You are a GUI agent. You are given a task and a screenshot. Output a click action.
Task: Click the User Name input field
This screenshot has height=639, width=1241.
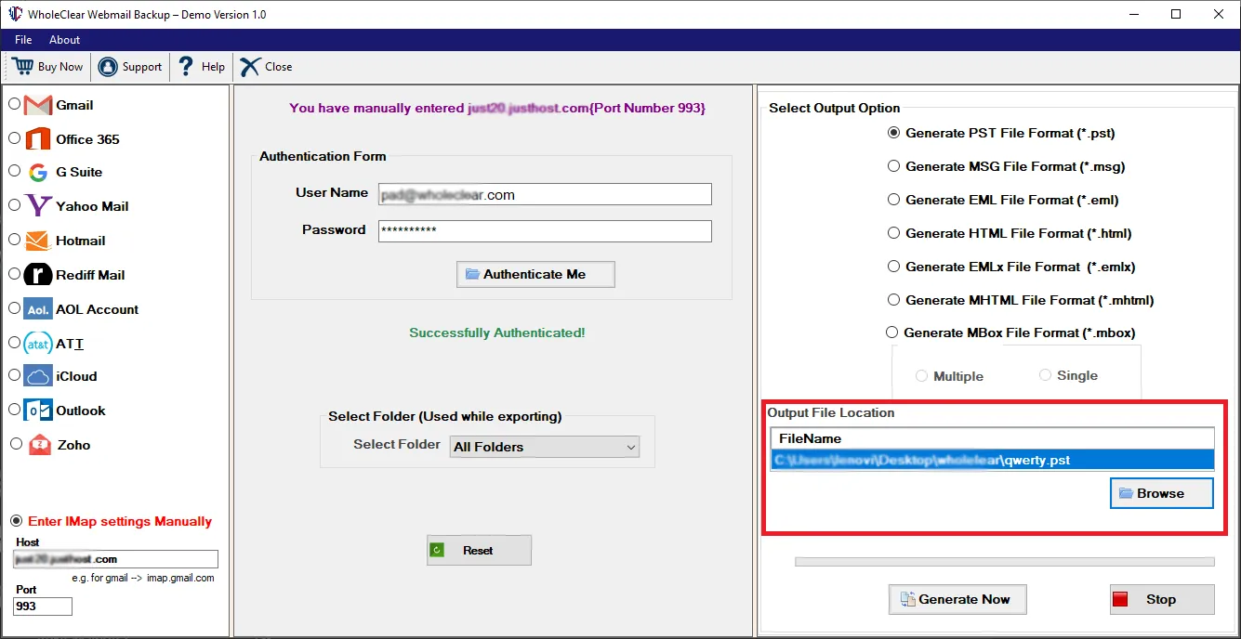(545, 194)
